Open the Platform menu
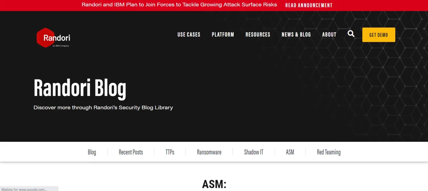Screen dimensions: 428x191 223,35
